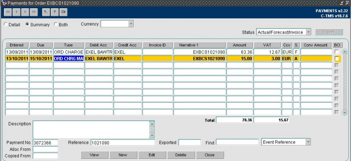Click the Clr clear toolbar button
351x161 pixels.
[63, 12]
